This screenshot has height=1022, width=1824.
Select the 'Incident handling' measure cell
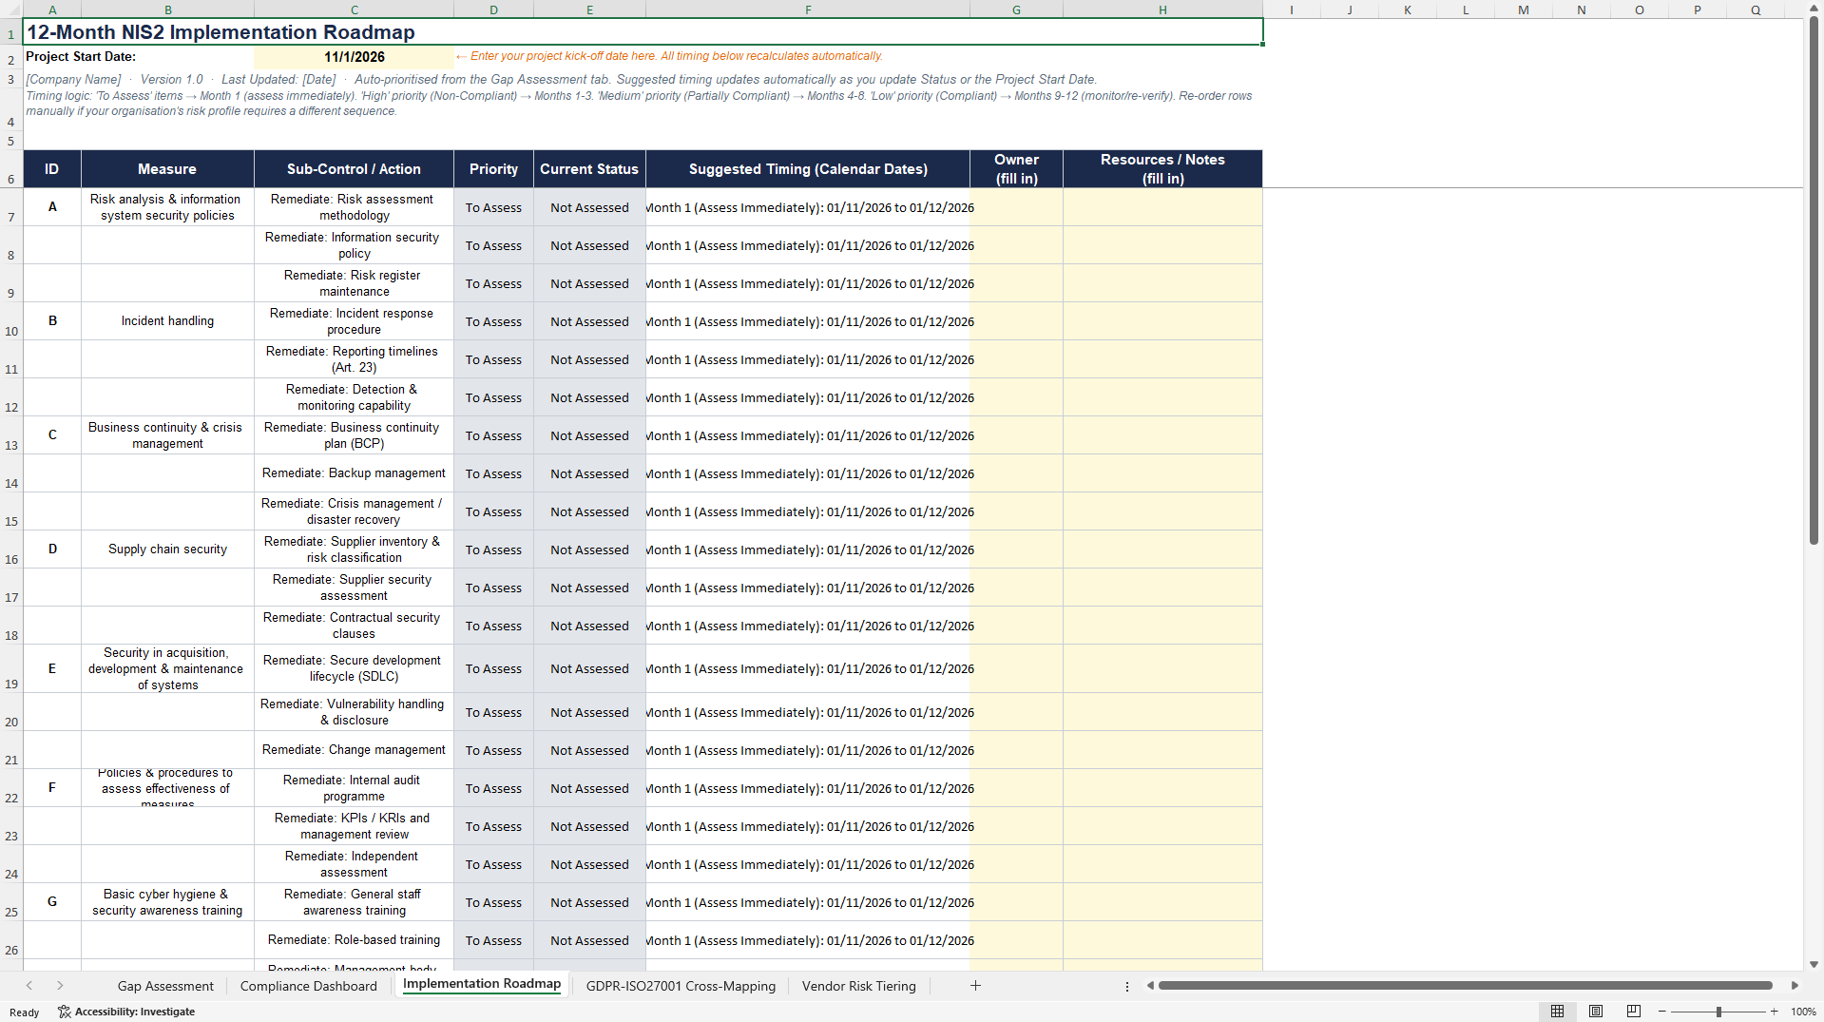(167, 321)
